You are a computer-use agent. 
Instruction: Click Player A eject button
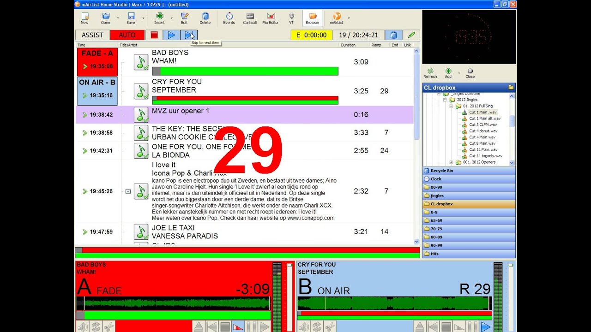199,327
